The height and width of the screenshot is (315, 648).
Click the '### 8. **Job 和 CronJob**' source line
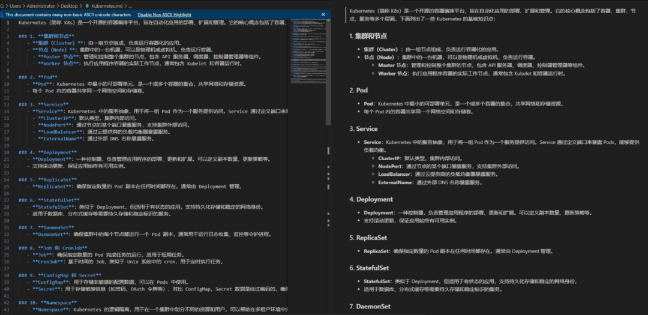[x=53, y=248]
